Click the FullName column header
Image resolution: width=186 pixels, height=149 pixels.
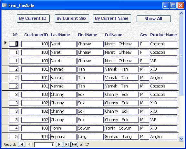click(x=114, y=35)
